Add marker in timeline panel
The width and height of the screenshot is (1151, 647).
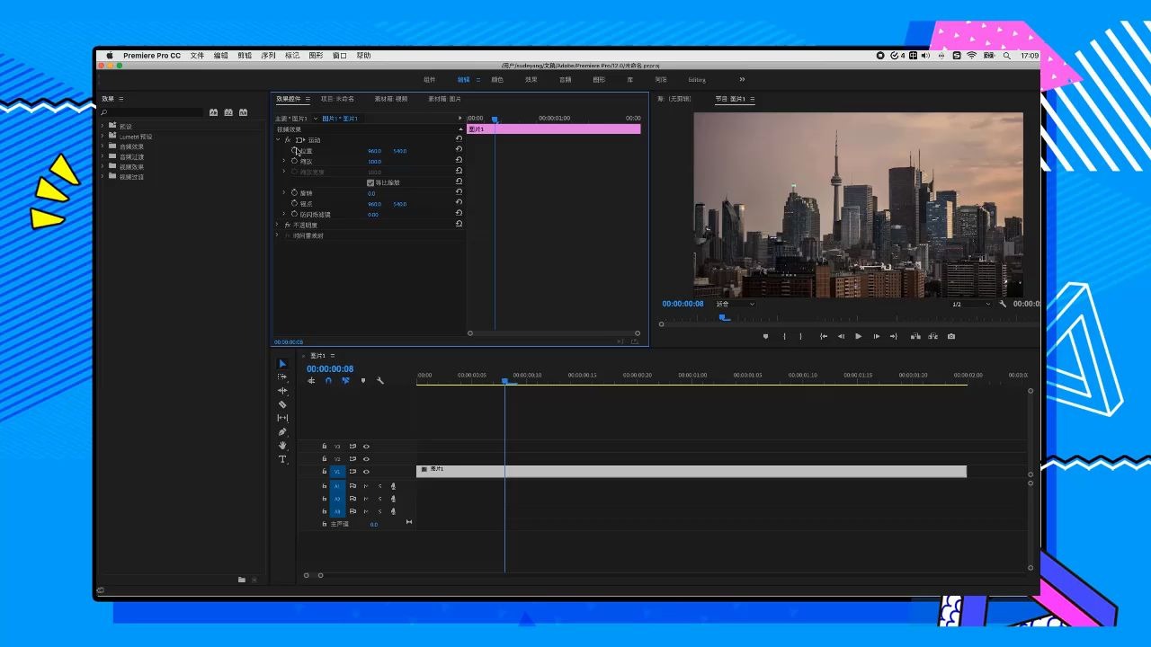363,381
